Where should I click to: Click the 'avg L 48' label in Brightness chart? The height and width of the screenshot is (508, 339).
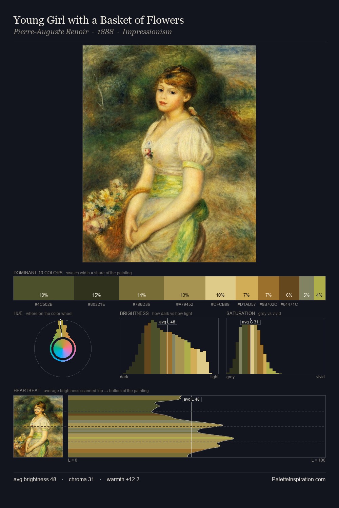(x=167, y=322)
